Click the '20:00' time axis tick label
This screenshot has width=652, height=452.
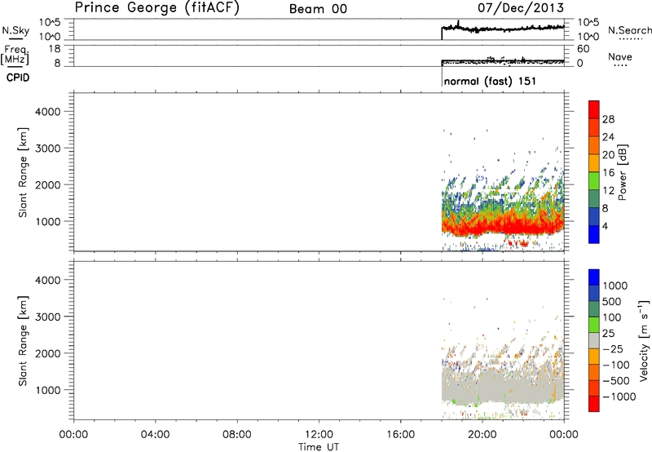coord(482,434)
